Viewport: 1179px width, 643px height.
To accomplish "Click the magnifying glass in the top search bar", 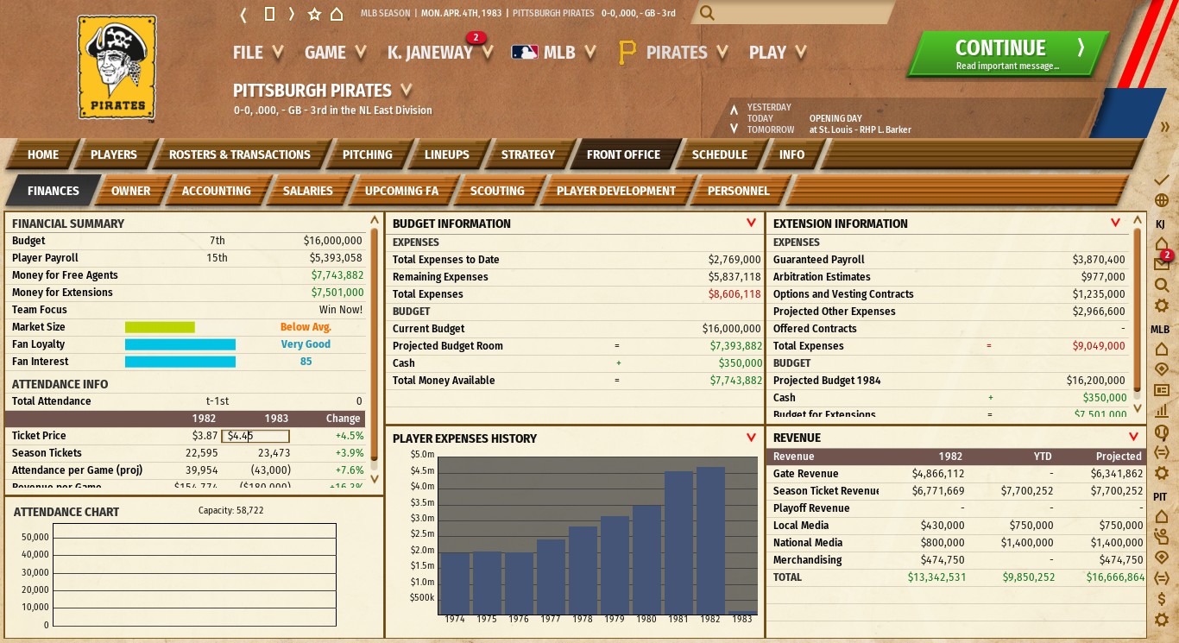I will coord(707,13).
